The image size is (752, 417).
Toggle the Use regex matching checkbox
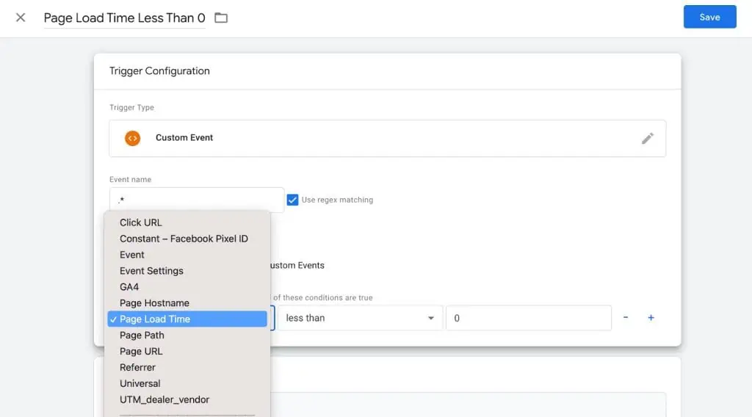(293, 200)
